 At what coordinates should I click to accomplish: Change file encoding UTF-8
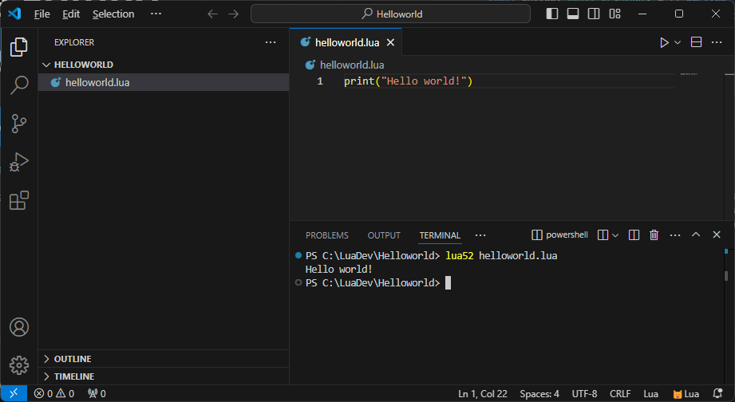click(584, 394)
